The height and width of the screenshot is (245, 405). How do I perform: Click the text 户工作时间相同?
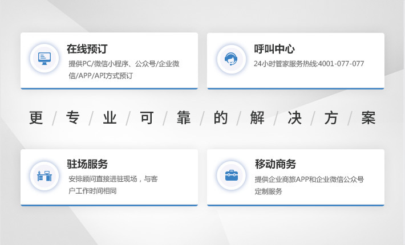click(92, 191)
